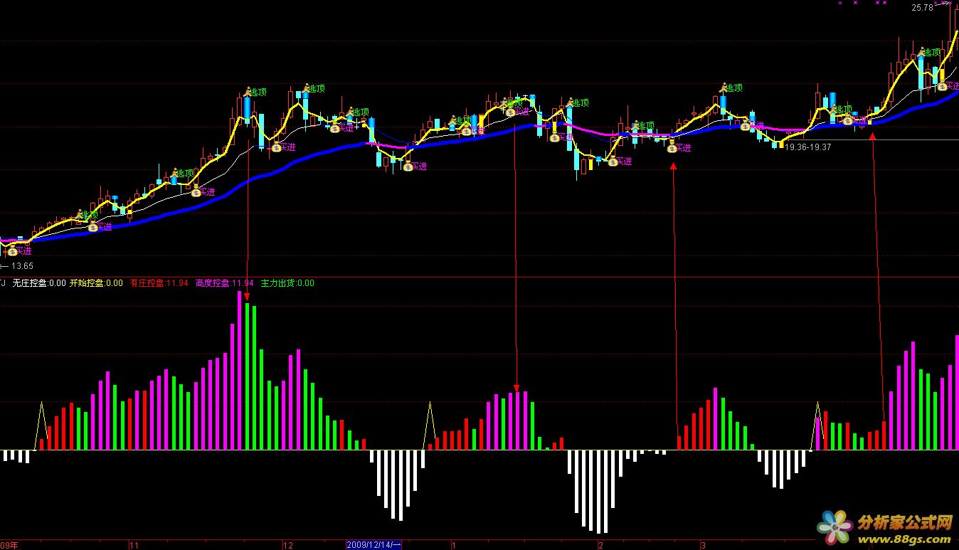Viewport: 959px width, 550px height.
Task: Select the 主力出货:0.00 indicator label
Action: pos(287,283)
